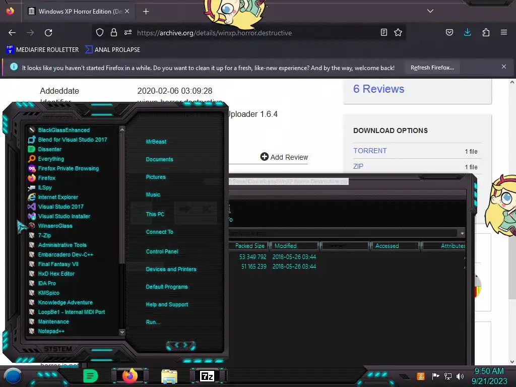The height and width of the screenshot is (387, 516).
Task: Open the MEDIAFIRE ROULETTER bookmark
Action: click(42, 50)
